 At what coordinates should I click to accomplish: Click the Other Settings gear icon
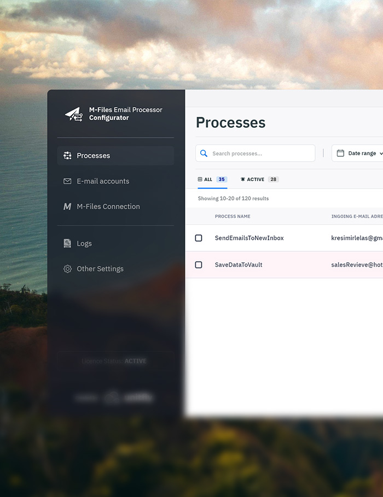pos(67,269)
